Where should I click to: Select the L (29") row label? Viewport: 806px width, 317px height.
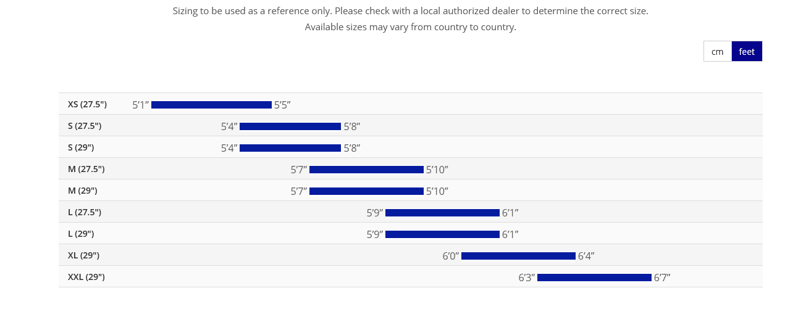(x=81, y=234)
